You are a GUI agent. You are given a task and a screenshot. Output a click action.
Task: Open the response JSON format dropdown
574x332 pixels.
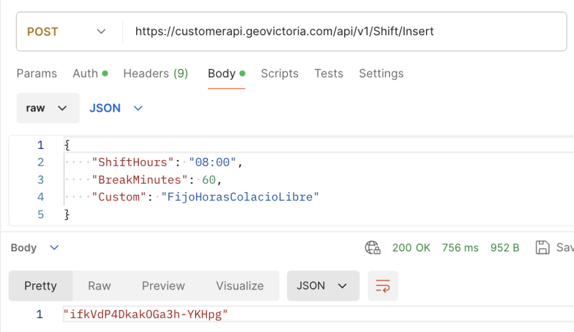click(323, 286)
